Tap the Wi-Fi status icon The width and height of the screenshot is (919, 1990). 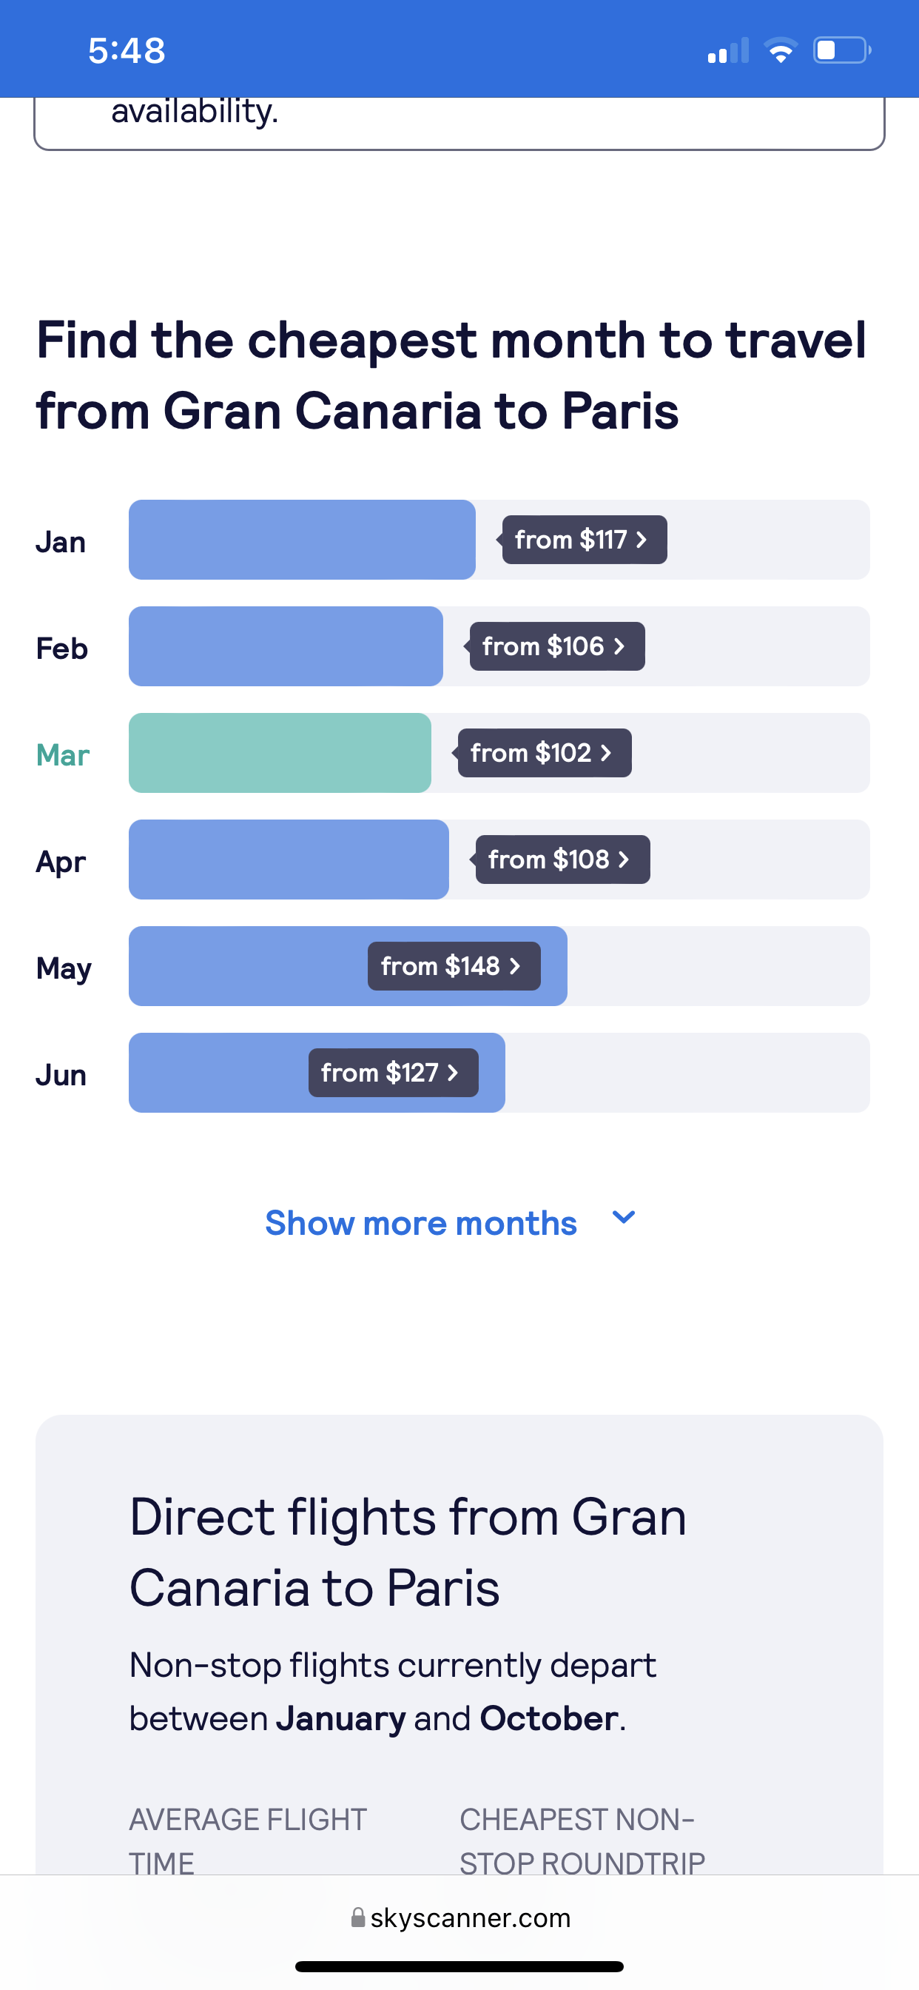point(780,51)
